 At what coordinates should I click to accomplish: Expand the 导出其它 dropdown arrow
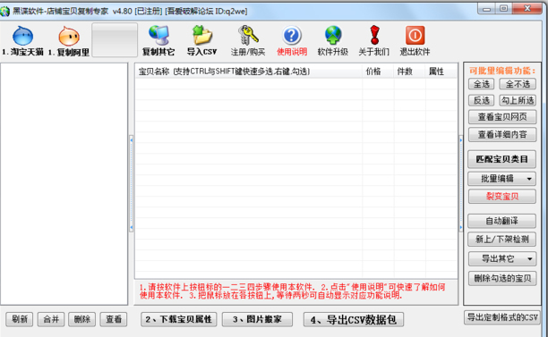point(530,259)
